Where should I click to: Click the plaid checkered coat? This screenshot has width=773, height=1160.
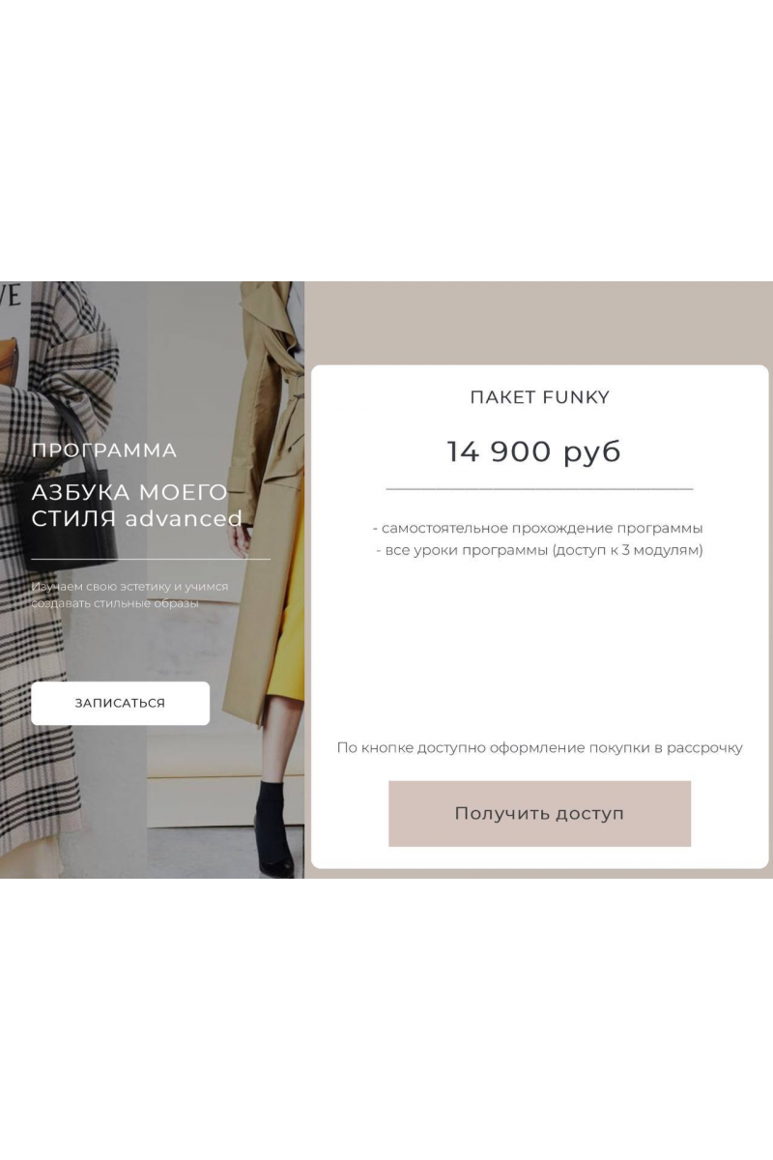coord(58,580)
